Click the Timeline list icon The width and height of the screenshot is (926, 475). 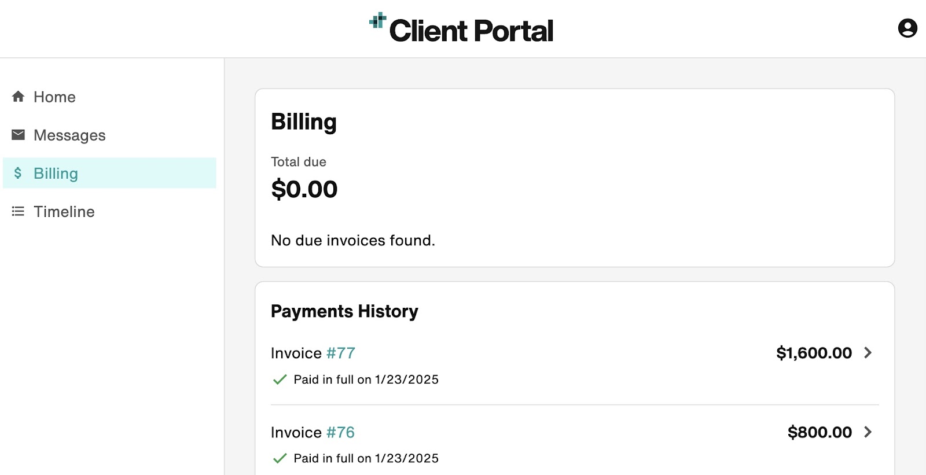19,212
